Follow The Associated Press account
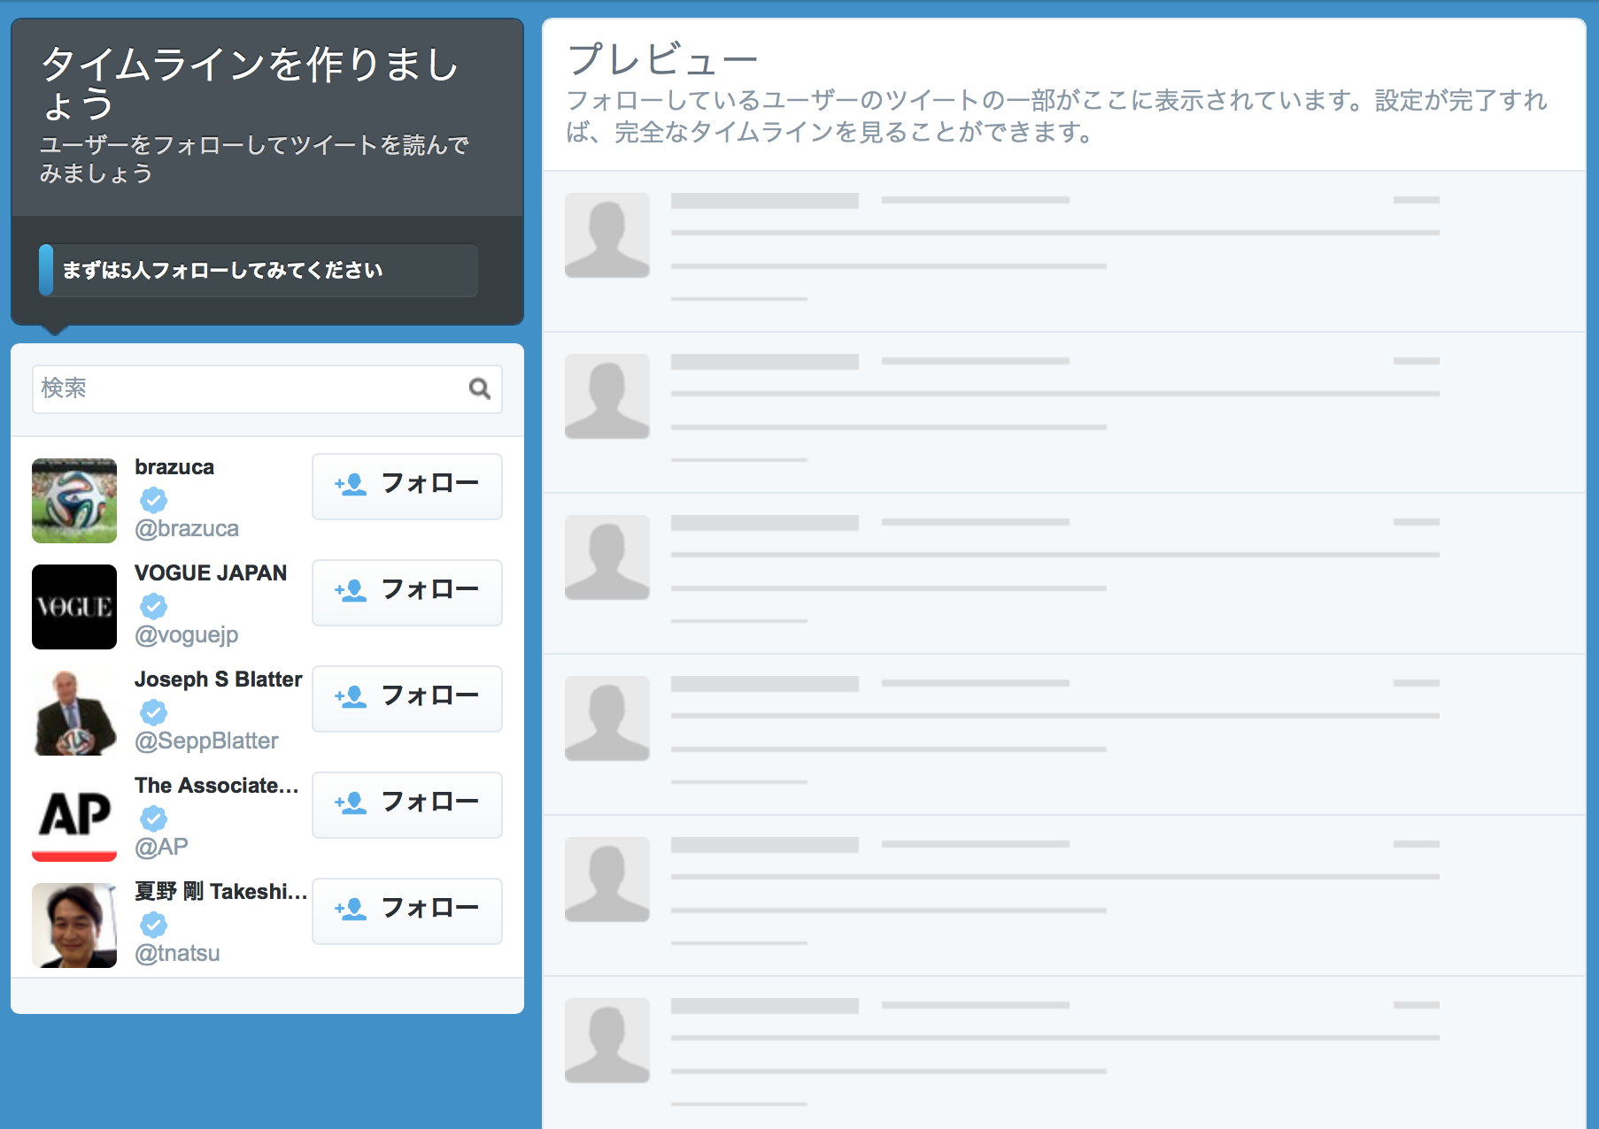 pyautogui.click(x=406, y=804)
